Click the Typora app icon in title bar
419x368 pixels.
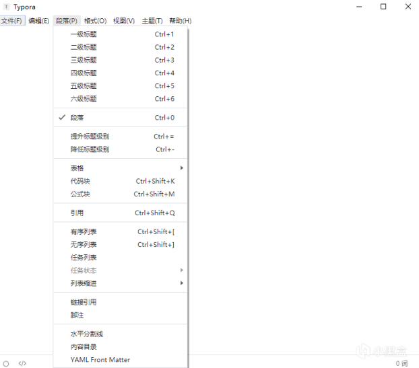pyautogui.click(x=7, y=7)
